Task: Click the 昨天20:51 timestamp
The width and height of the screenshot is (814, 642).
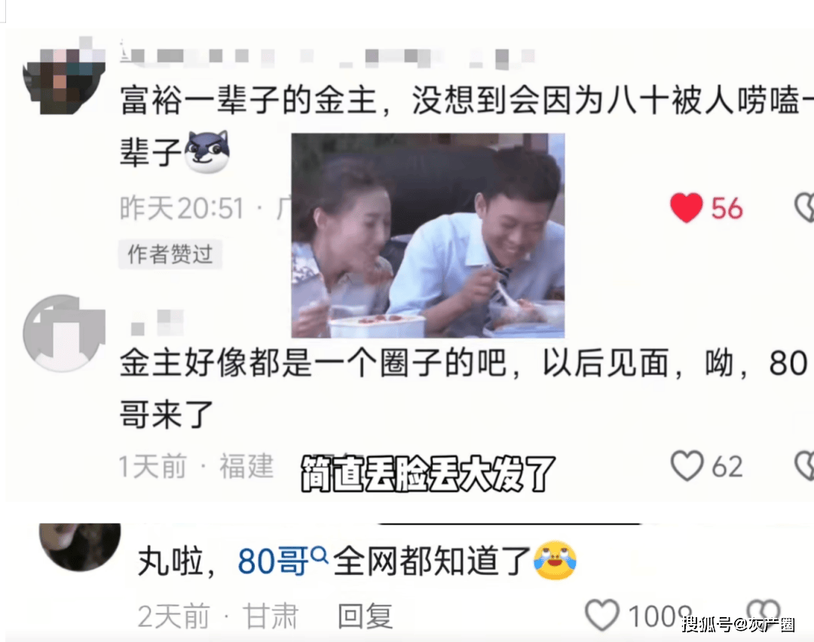Action: click(182, 209)
